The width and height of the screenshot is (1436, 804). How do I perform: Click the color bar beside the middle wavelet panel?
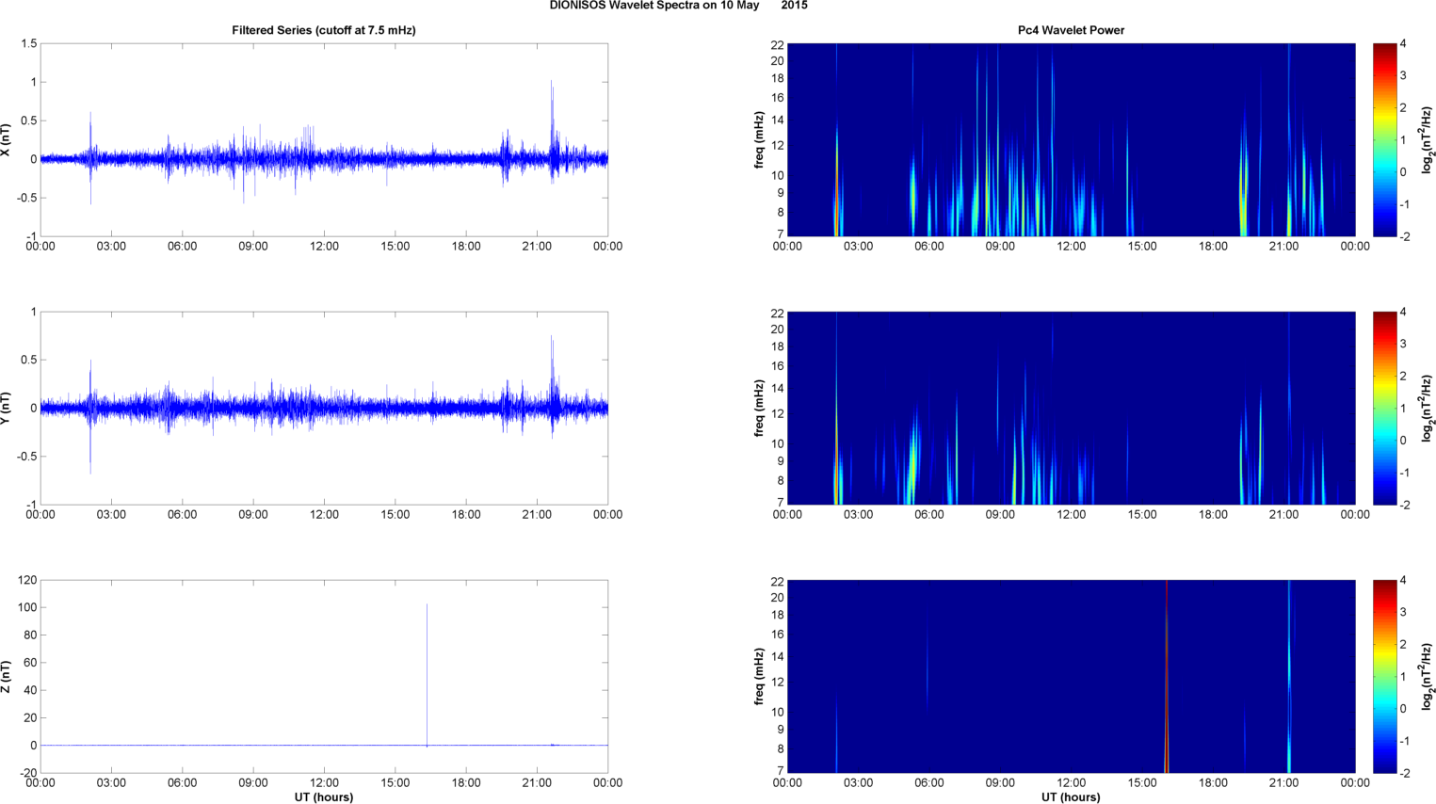coord(1384,408)
